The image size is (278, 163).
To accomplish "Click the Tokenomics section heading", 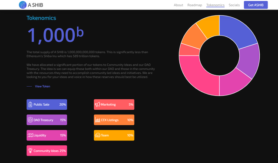I will tap(41, 18).
